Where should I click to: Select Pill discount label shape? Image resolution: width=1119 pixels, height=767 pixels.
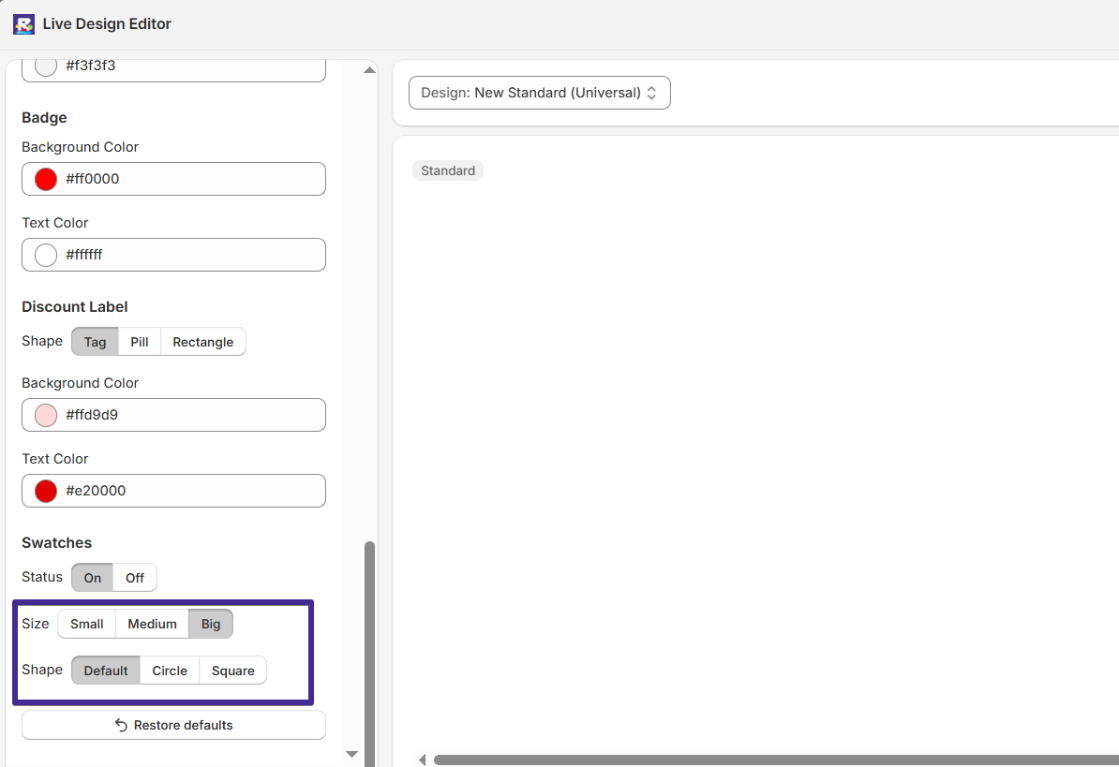pyautogui.click(x=139, y=342)
